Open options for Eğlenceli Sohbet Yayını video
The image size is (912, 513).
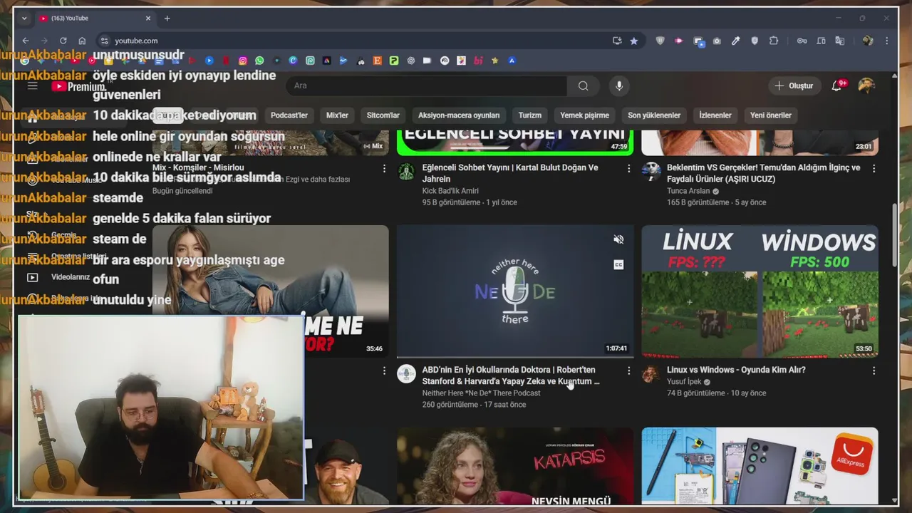[x=628, y=169]
